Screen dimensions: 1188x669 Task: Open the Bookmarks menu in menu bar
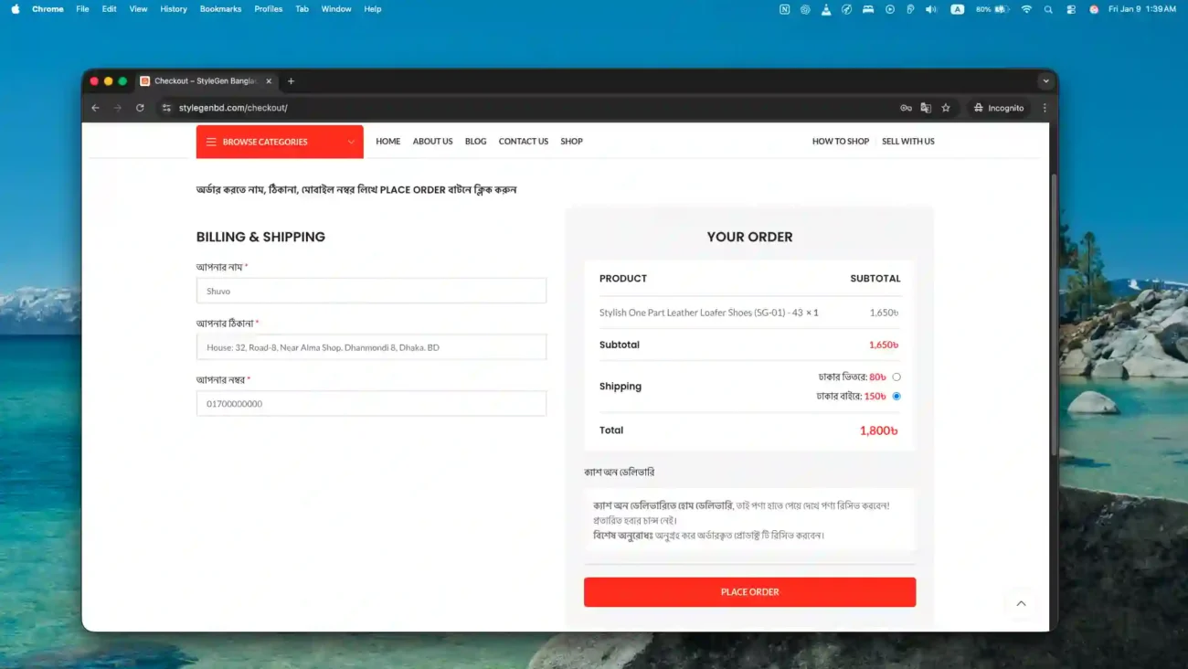220,9
